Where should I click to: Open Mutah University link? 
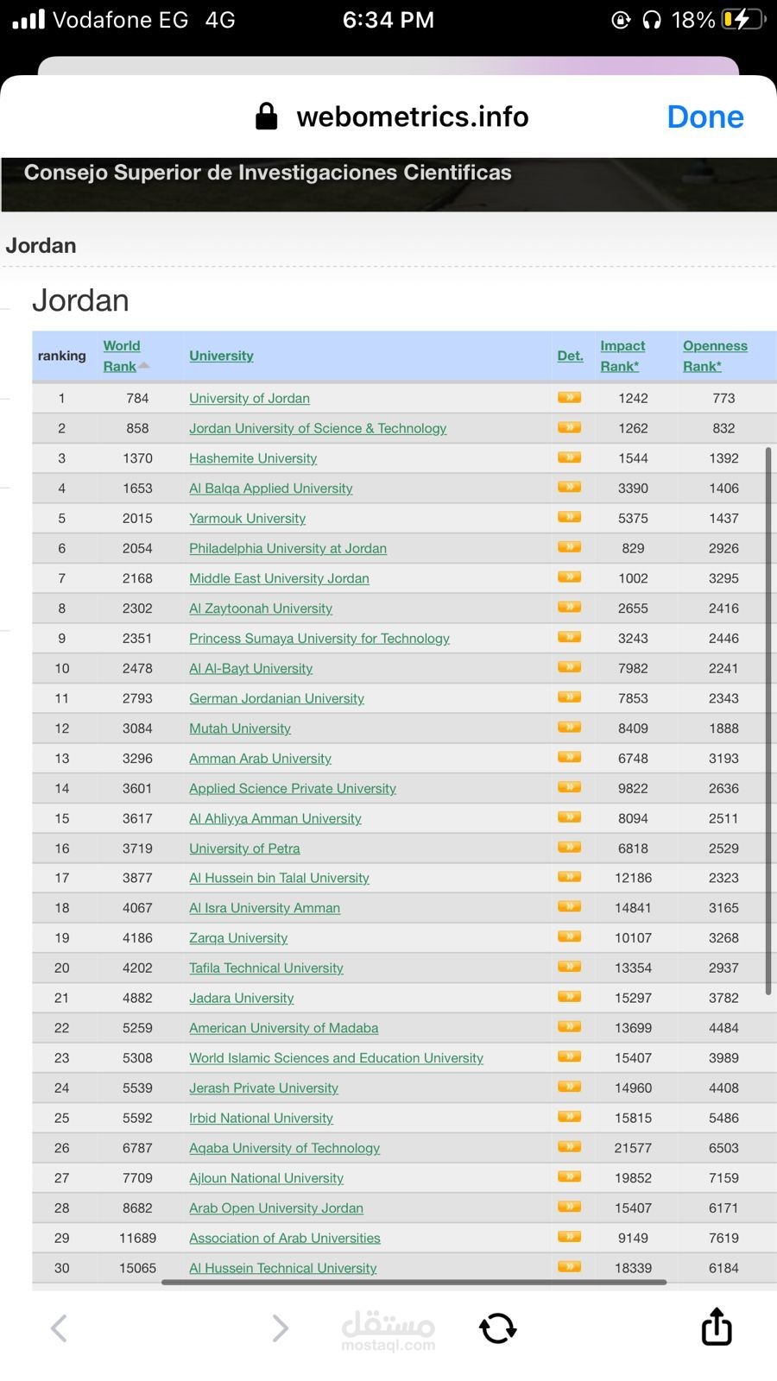[x=240, y=728]
